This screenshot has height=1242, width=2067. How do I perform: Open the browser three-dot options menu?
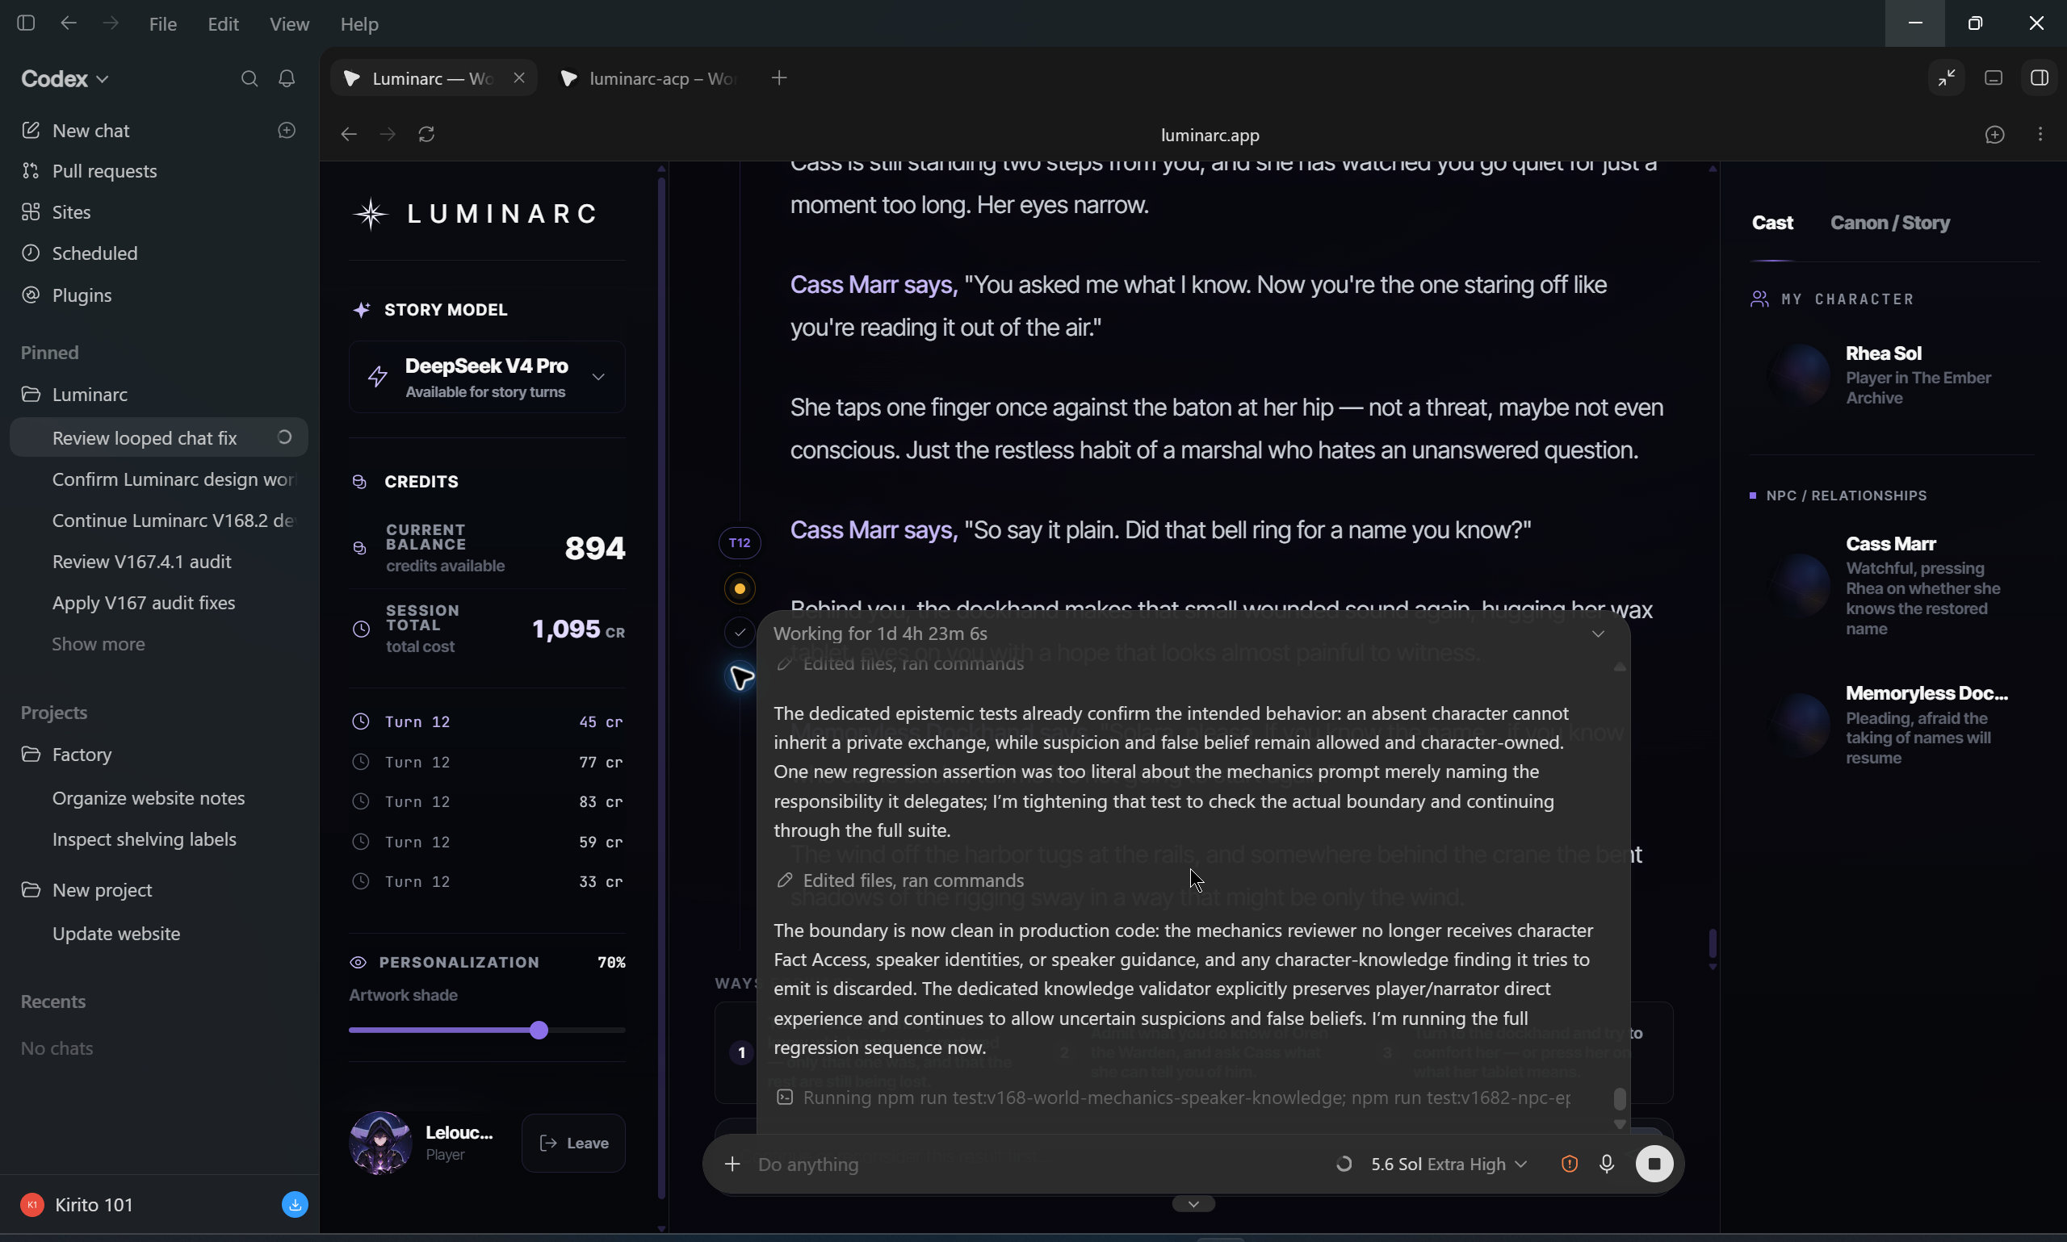2040,135
